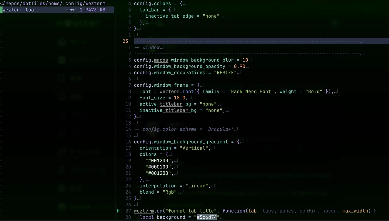Click the current line number 23
389x221 pixels.
point(125,41)
